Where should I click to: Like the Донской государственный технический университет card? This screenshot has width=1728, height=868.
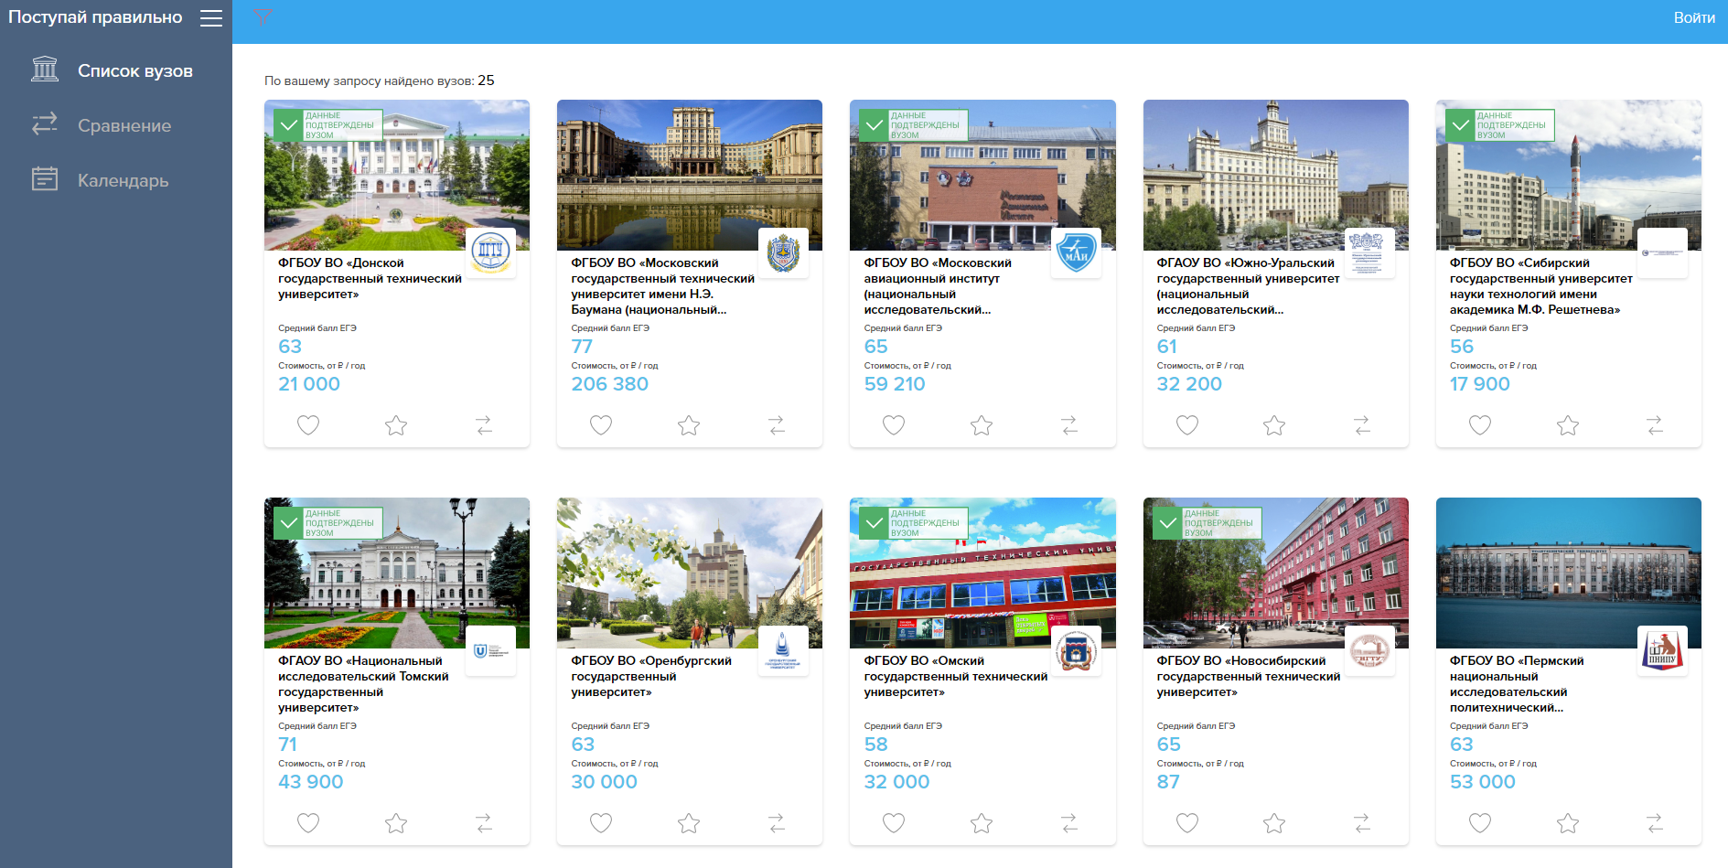pyautogui.click(x=308, y=425)
